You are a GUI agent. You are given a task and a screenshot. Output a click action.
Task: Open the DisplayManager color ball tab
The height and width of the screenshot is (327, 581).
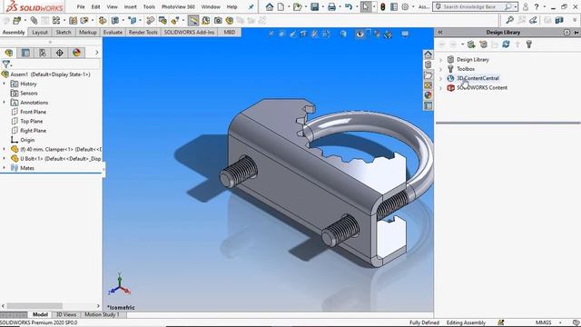tap(76, 53)
